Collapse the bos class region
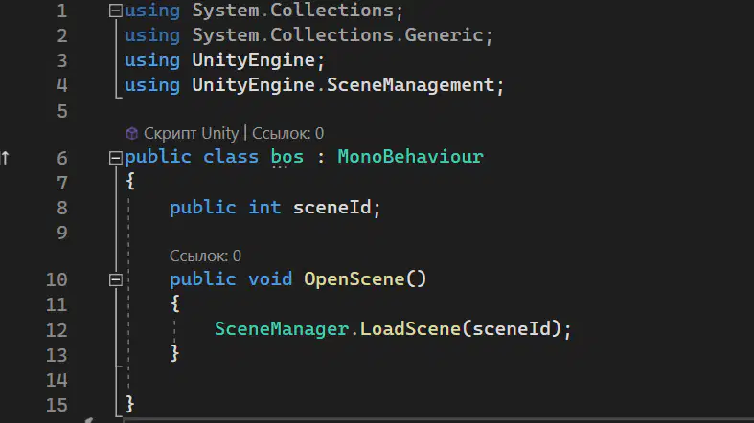The image size is (754, 423). click(115, 158)
